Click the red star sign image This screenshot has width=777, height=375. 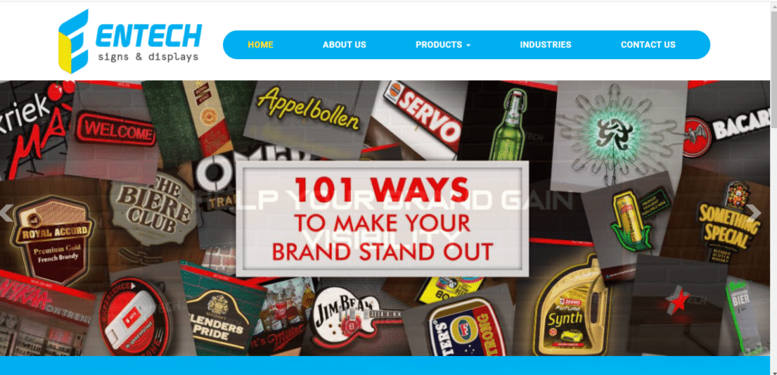coord(677,301)
